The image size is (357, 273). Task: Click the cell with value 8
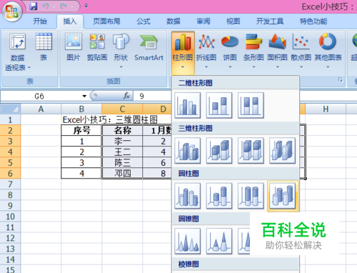(x=157, y=174)
